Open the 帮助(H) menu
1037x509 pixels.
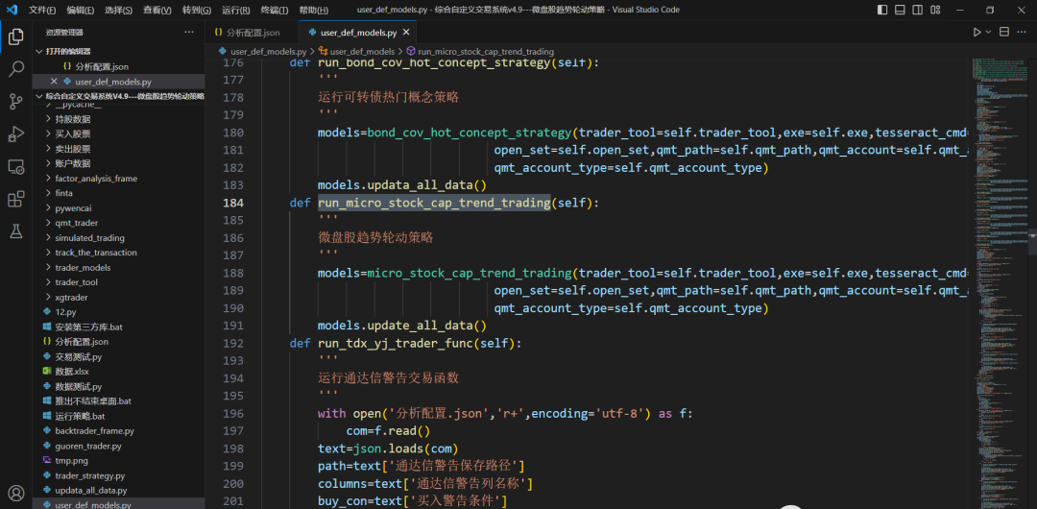(313, 10)
